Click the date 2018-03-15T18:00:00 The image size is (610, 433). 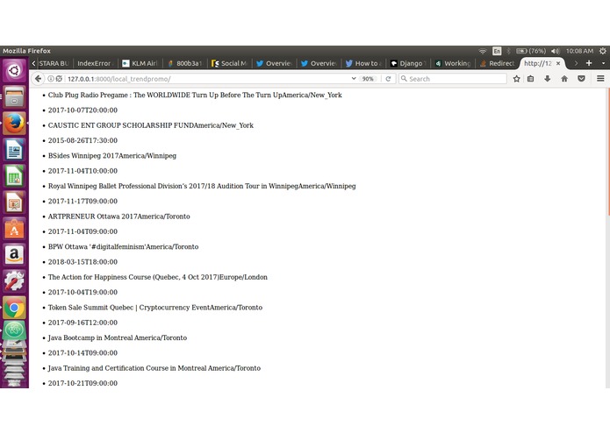(x=83, y=262)
